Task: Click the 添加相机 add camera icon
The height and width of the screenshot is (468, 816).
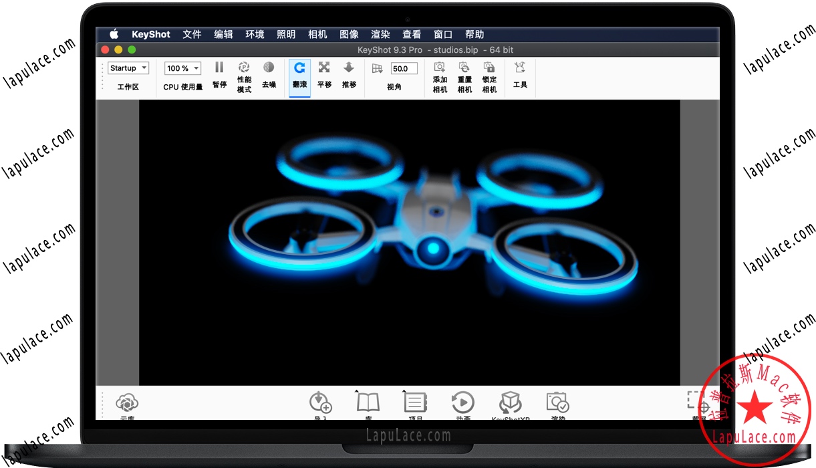Action: point(440,67)
